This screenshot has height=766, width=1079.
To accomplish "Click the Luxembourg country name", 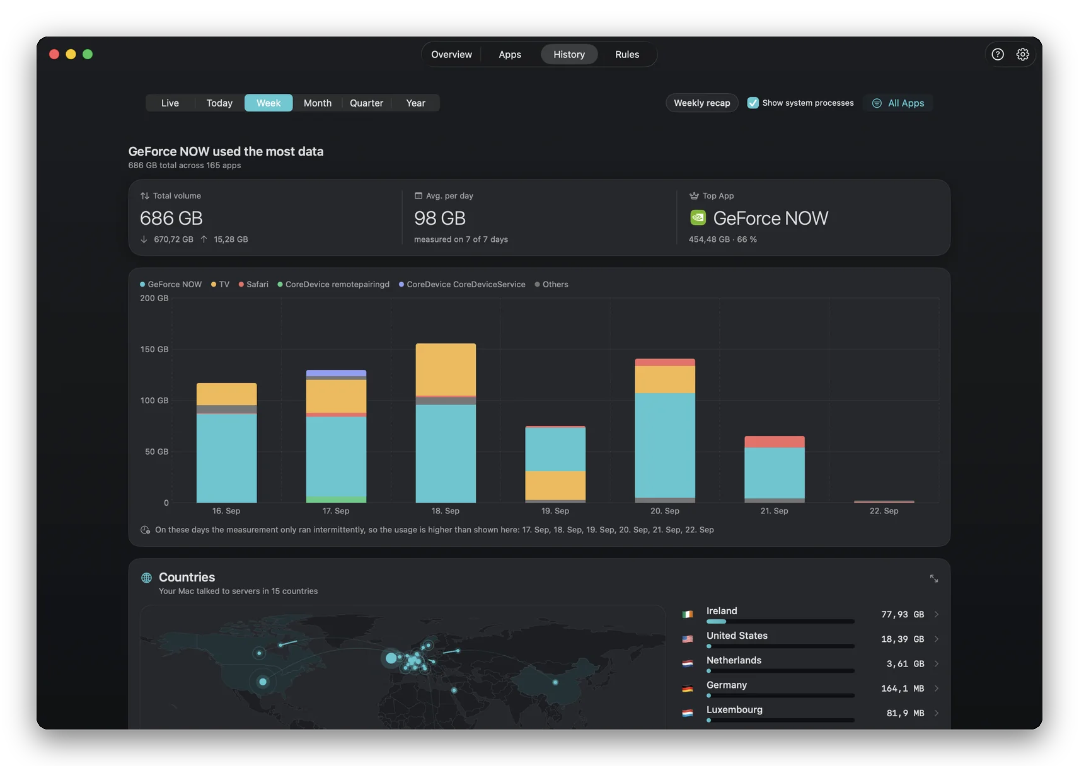I will 734,709.
